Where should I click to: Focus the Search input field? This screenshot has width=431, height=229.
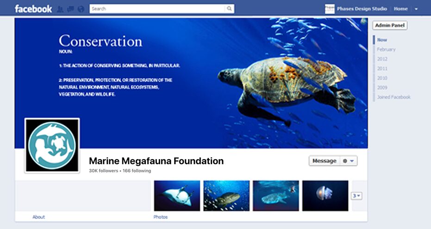click(157, 9)
